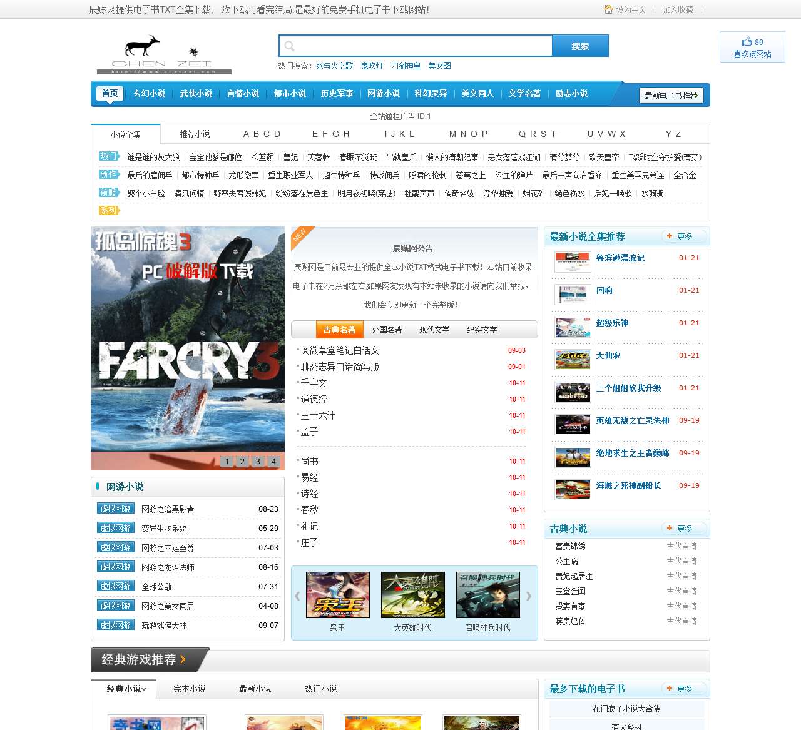801x730 pixels.
Task: Select 纪实文学 tab
Action: click(482, 330)
